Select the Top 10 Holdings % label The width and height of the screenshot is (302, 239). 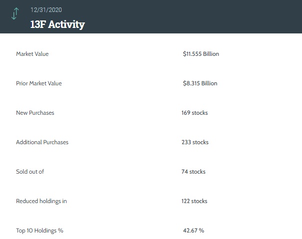39,231
